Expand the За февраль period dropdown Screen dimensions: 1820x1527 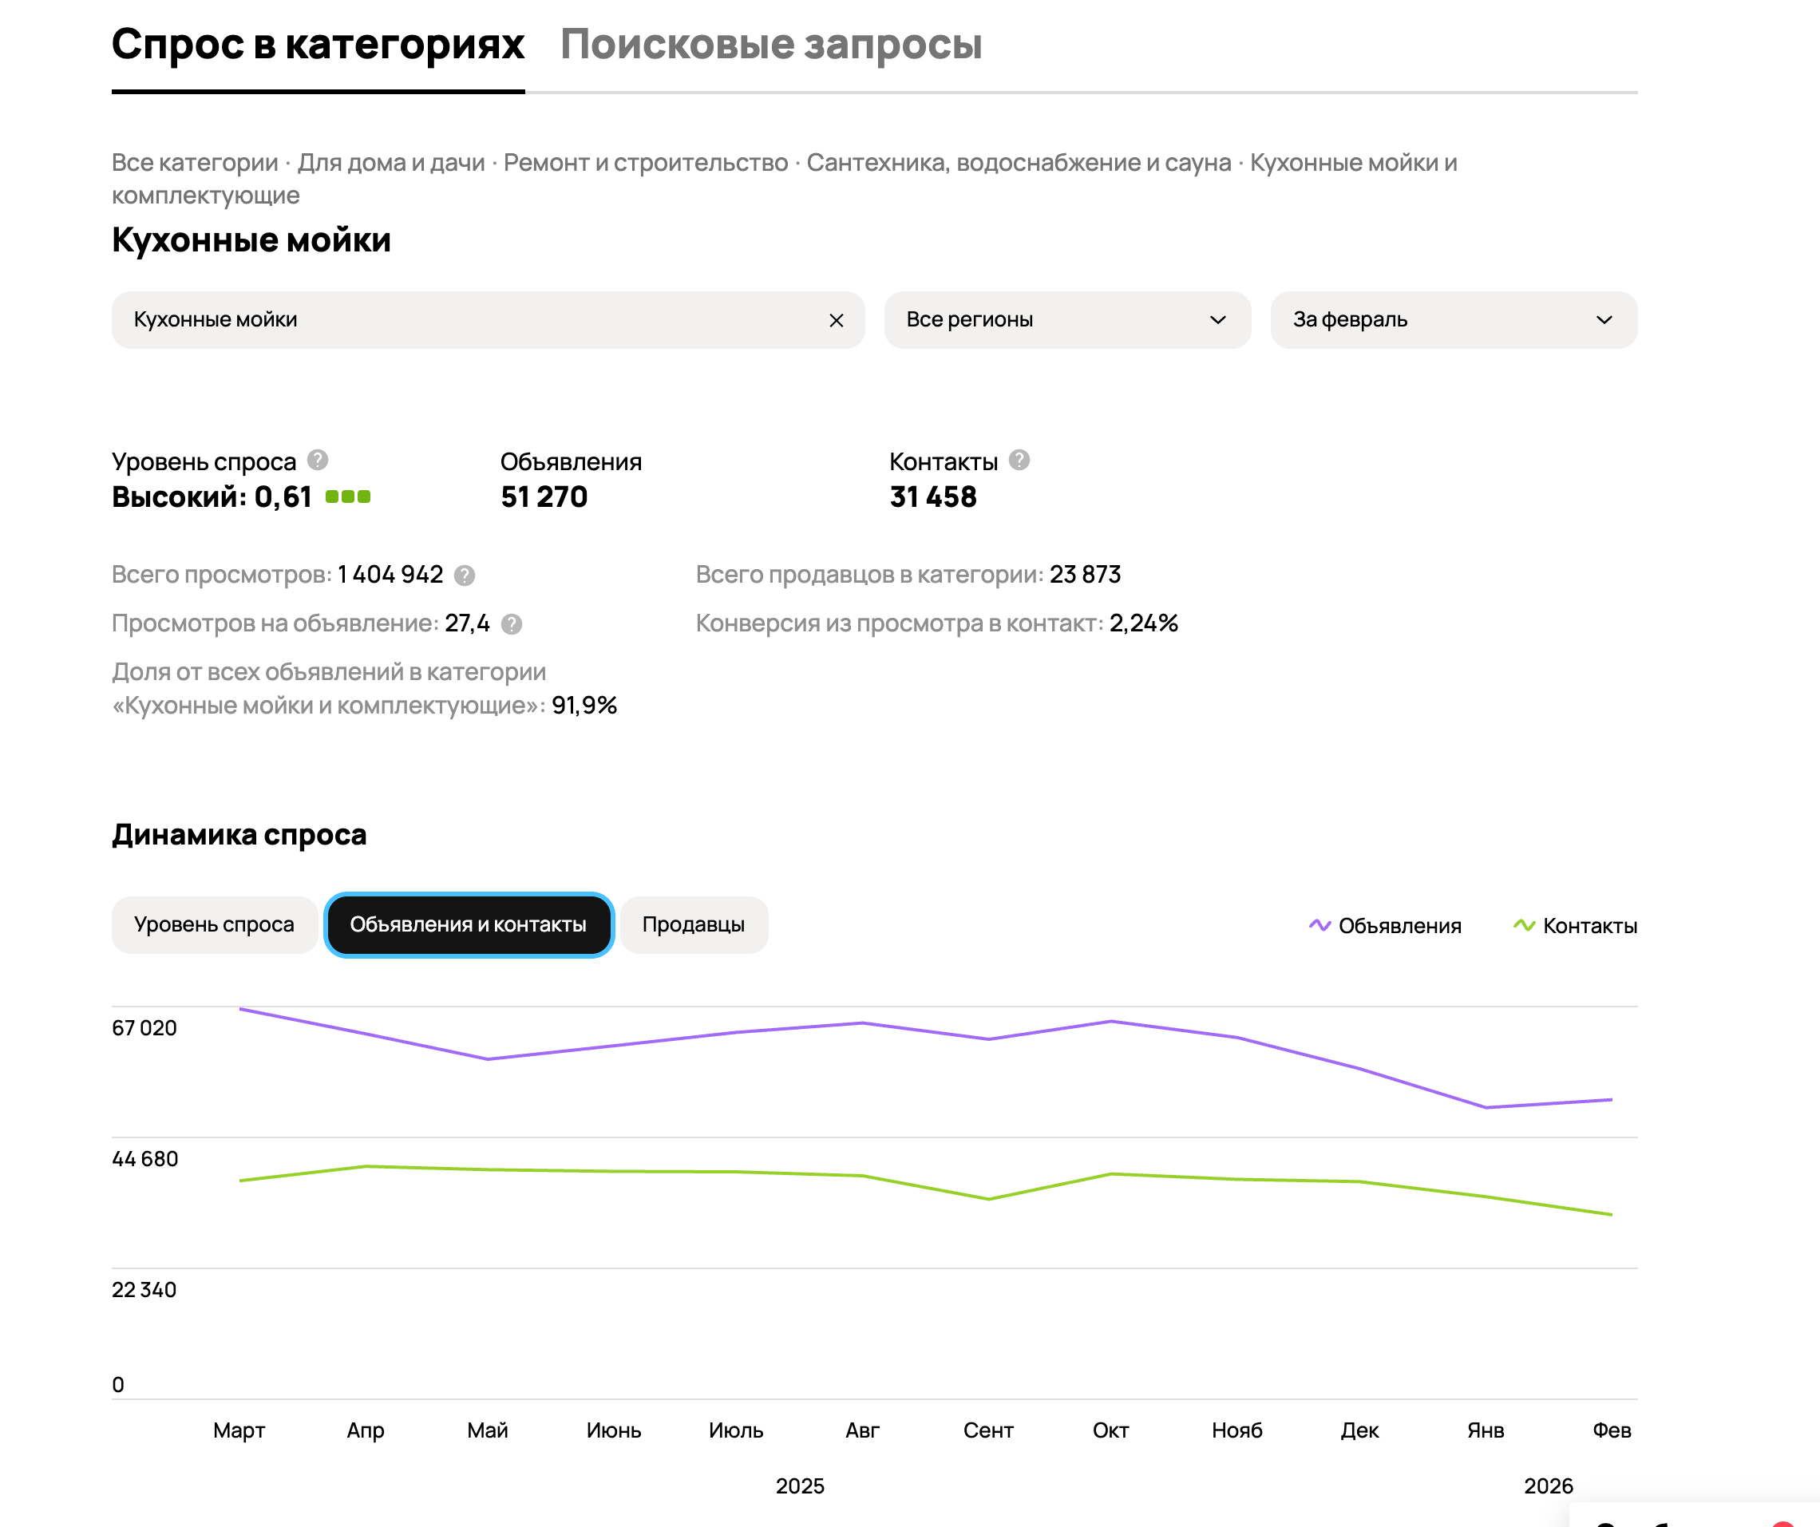[1453, 321]
